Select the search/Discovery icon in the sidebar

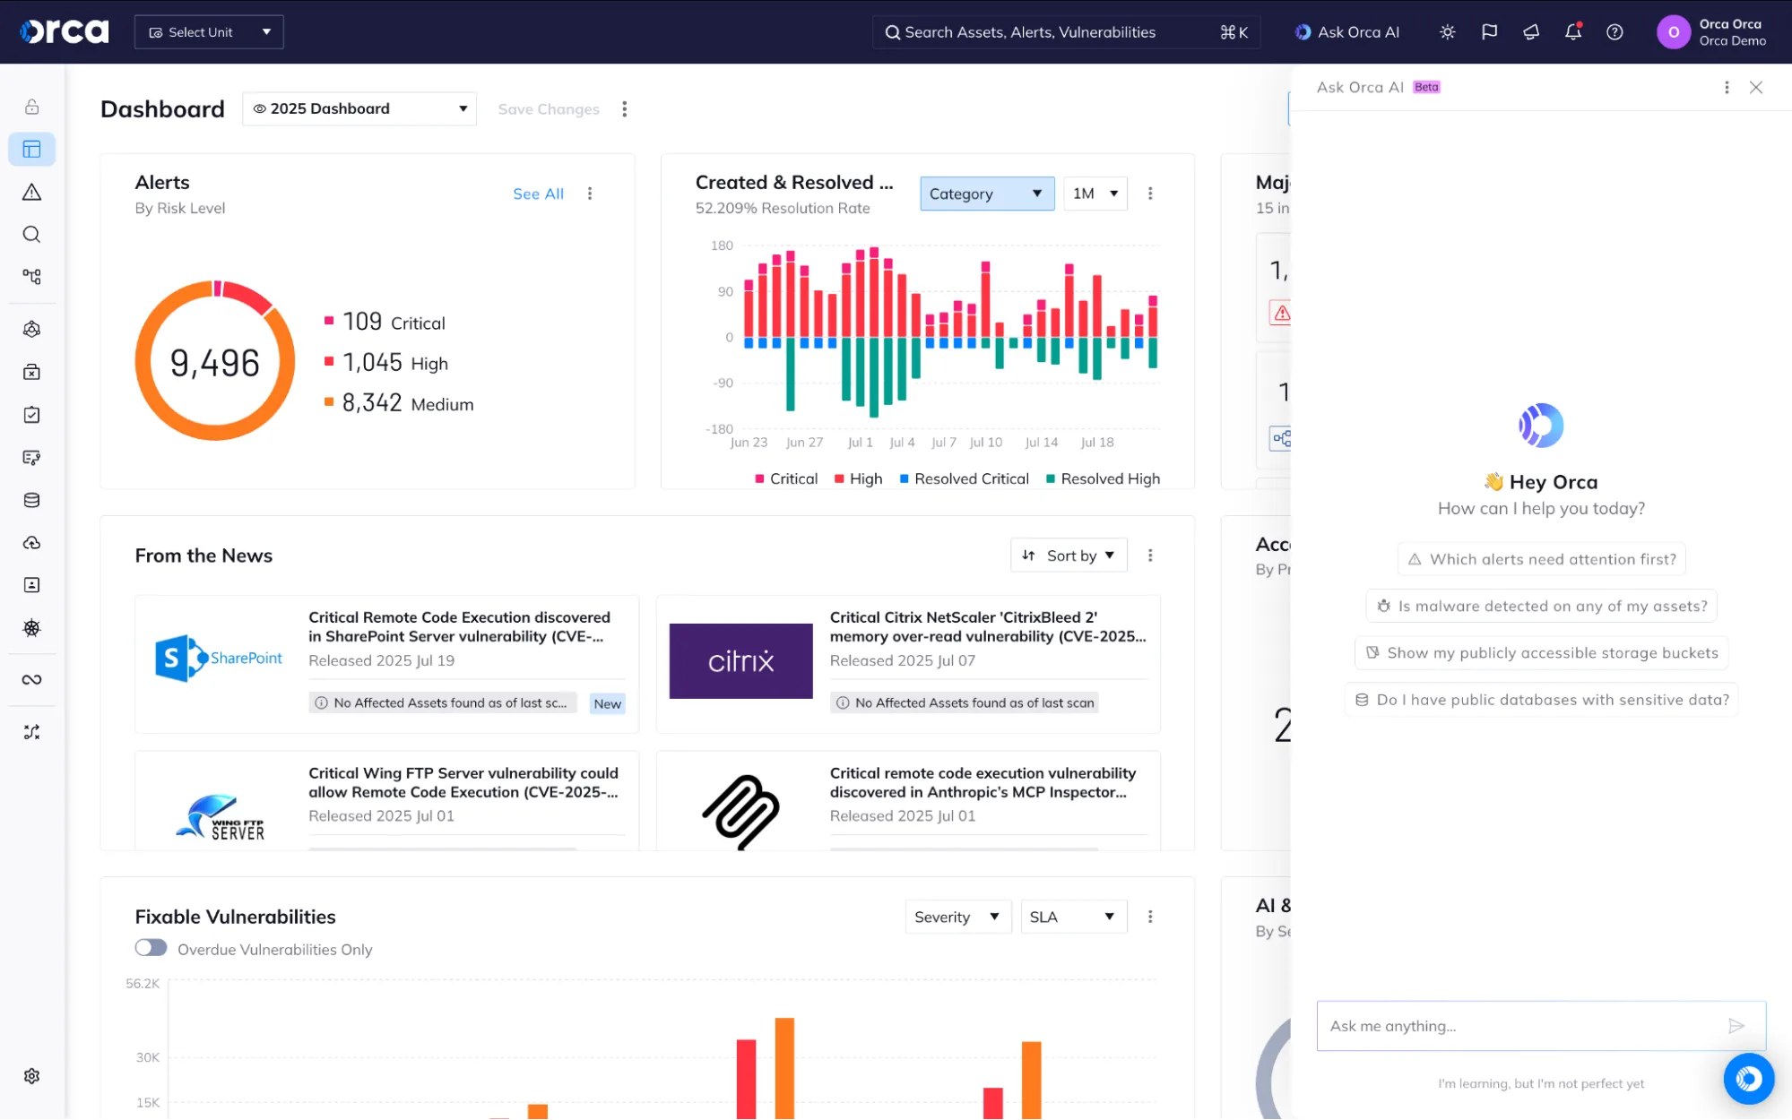(31, 235)
